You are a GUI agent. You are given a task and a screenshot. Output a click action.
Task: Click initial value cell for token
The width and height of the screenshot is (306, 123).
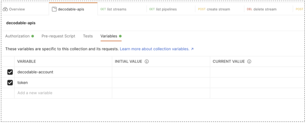(x=161, y=83)
